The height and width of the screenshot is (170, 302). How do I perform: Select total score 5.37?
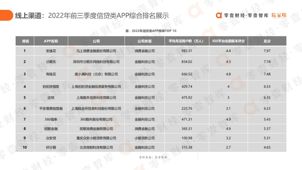coord(267,129)
